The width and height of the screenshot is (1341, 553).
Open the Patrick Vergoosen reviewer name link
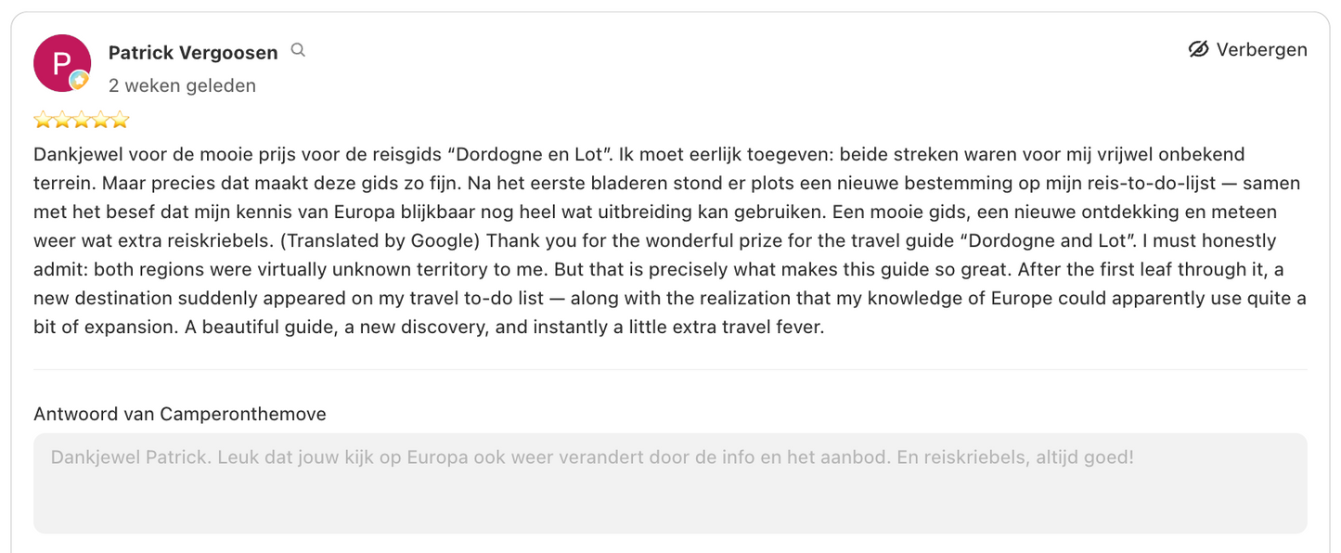[x=193, y=53]
